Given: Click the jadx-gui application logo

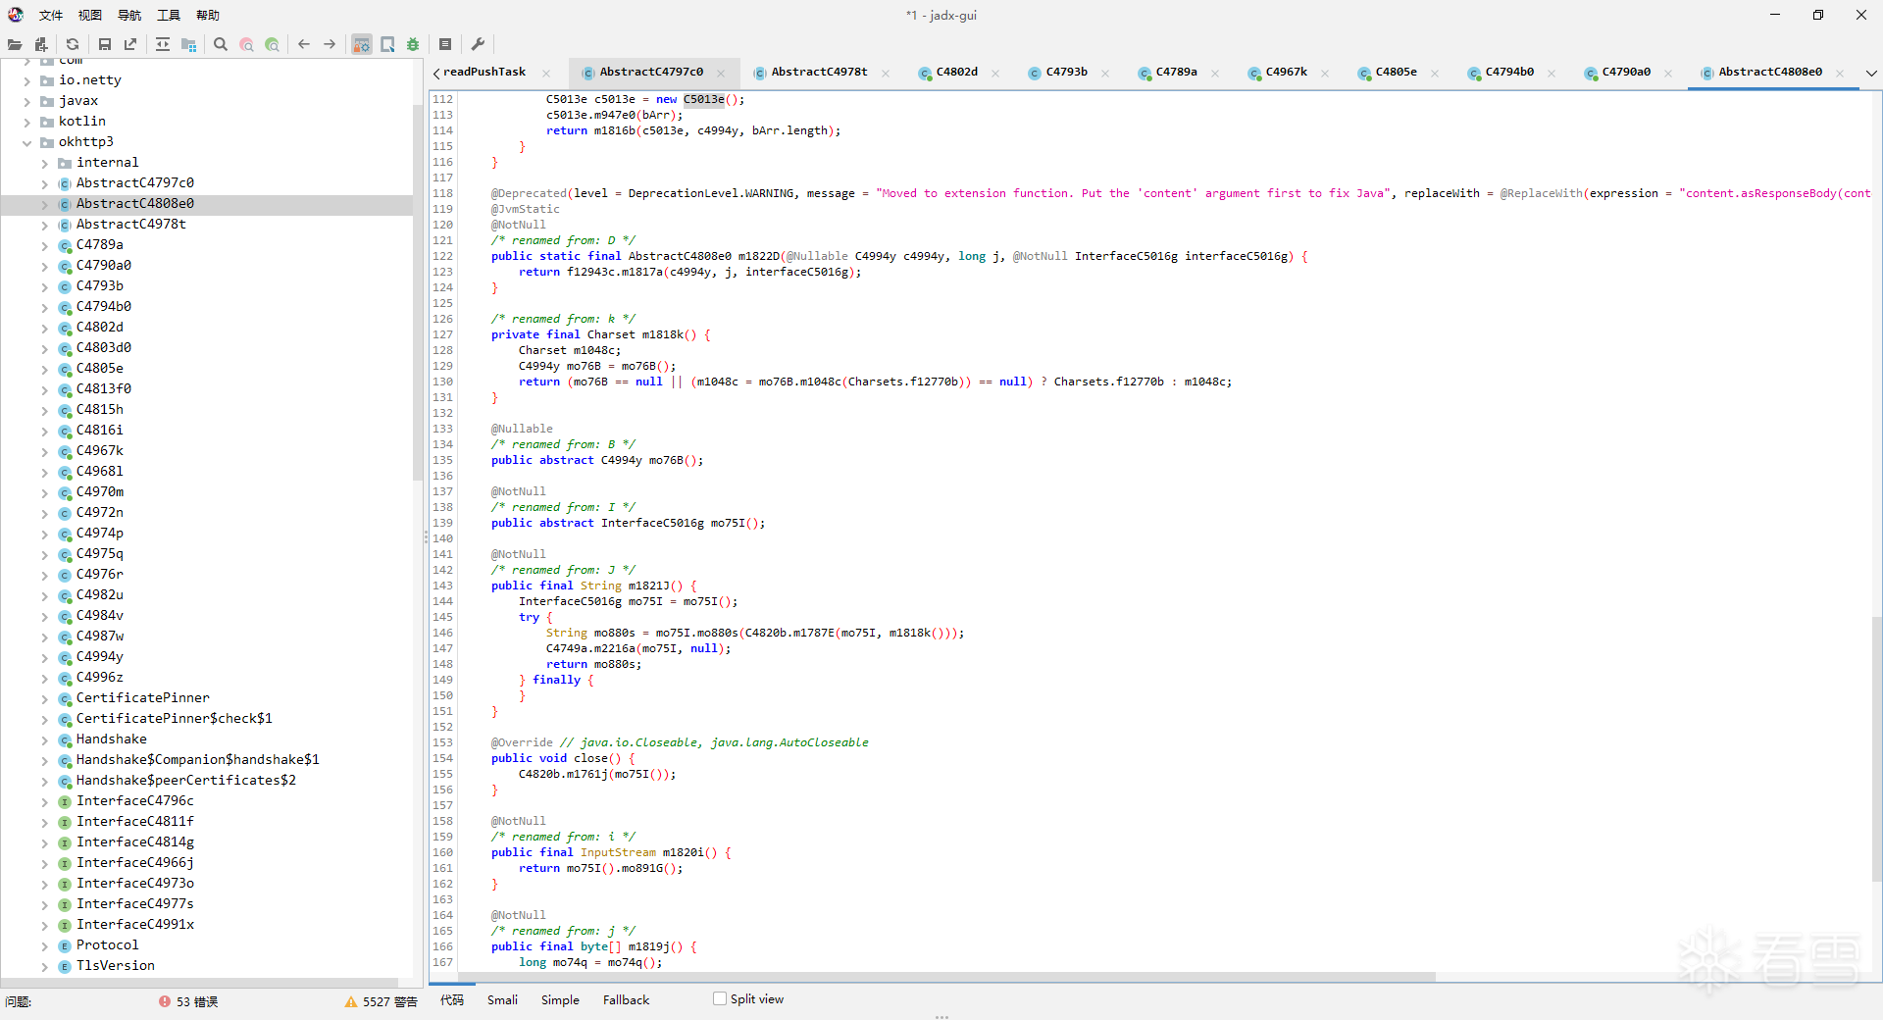Looking at the screenshot, I should (16, 15).
